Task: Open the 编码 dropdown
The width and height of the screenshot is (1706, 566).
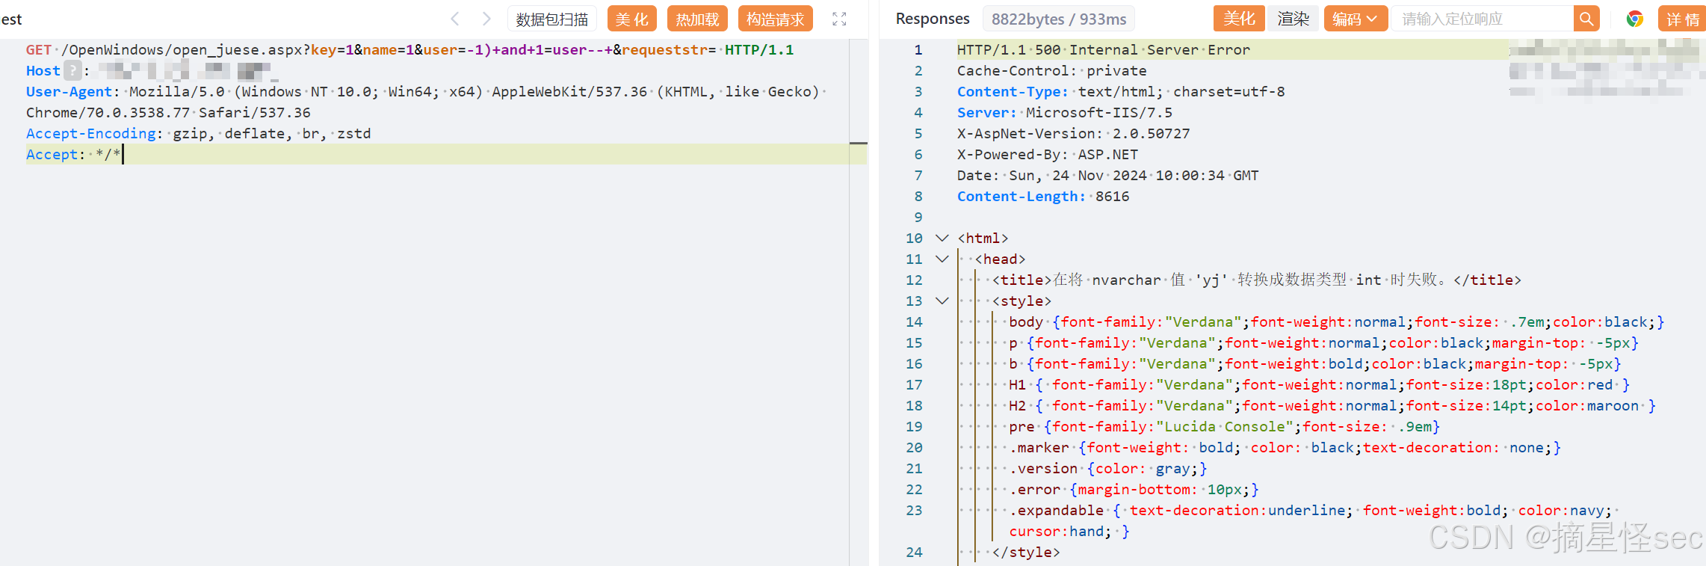Action: coord(1356,19)
